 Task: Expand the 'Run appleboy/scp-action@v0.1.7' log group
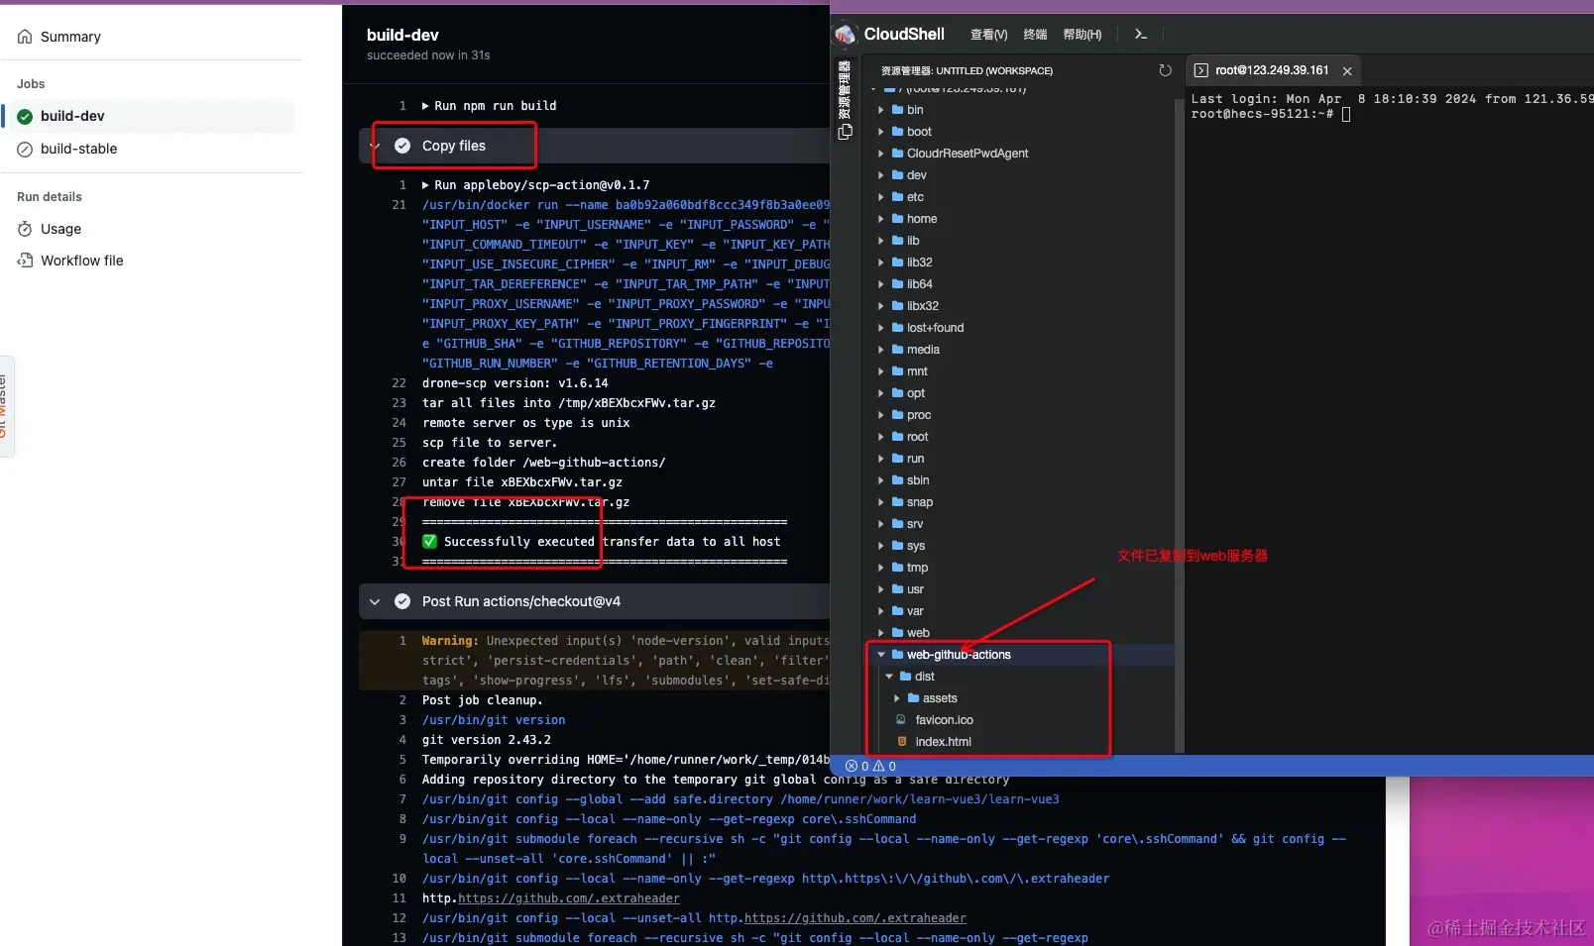[x=425, y=185]
